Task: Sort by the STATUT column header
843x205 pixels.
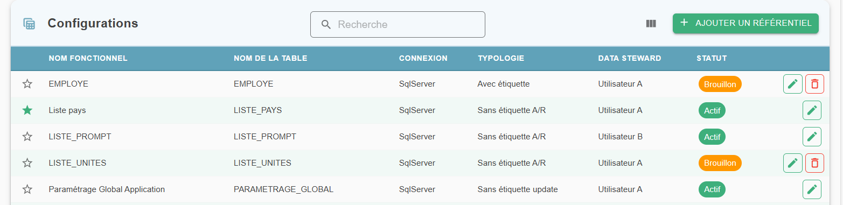Action: pos(712,58)
